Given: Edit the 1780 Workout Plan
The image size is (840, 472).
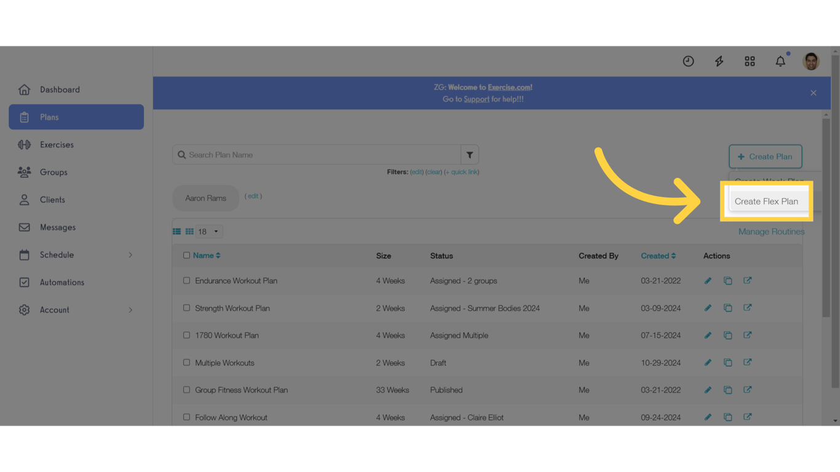Looking at the screenshot, I should point(708,336).
